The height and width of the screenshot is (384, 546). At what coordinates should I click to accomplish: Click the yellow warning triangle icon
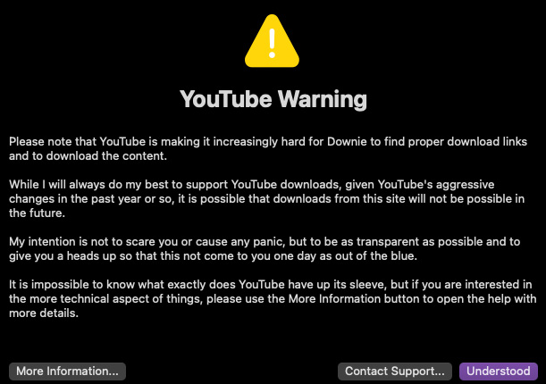[x=272, y=41]
